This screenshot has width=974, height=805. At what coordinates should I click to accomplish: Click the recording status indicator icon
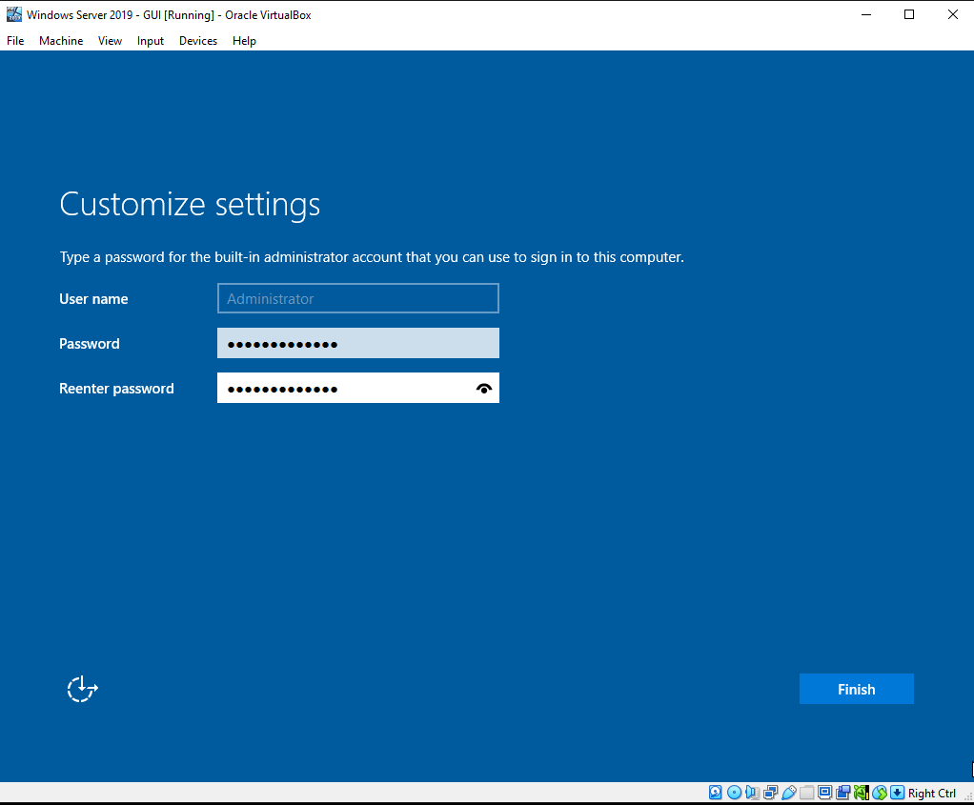pyautogui.click(x=842, y=793)
